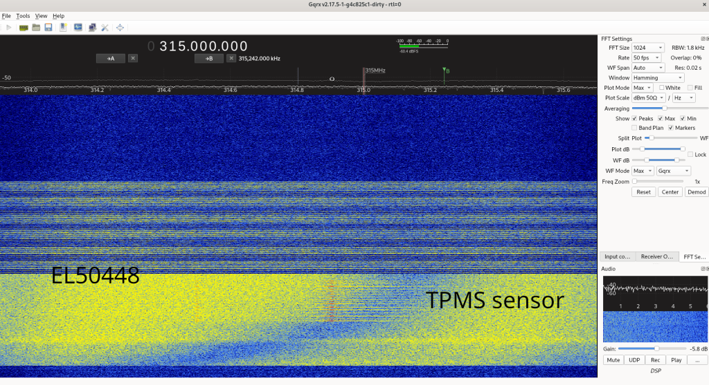709x385 pixels.
Task: Set marker with →B button
Action: (x=209, y=58)
